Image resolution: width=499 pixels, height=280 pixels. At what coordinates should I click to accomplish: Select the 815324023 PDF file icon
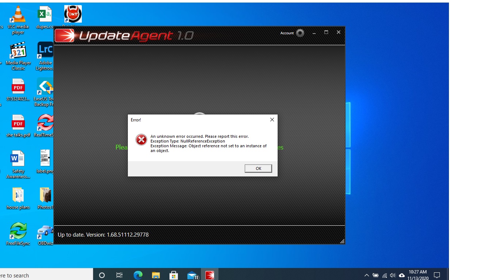pyautogui.click(x=18, y=90)
